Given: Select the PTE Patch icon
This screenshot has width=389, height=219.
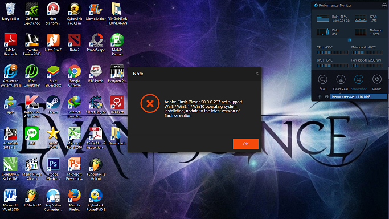Looking at the screenshot, I should 96,74.
